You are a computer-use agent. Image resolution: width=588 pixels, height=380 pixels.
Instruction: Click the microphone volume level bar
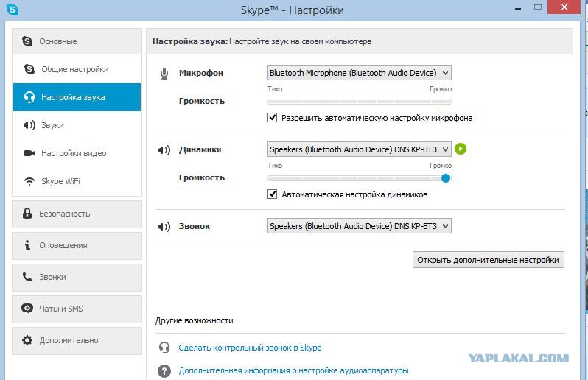pos(359,102)
